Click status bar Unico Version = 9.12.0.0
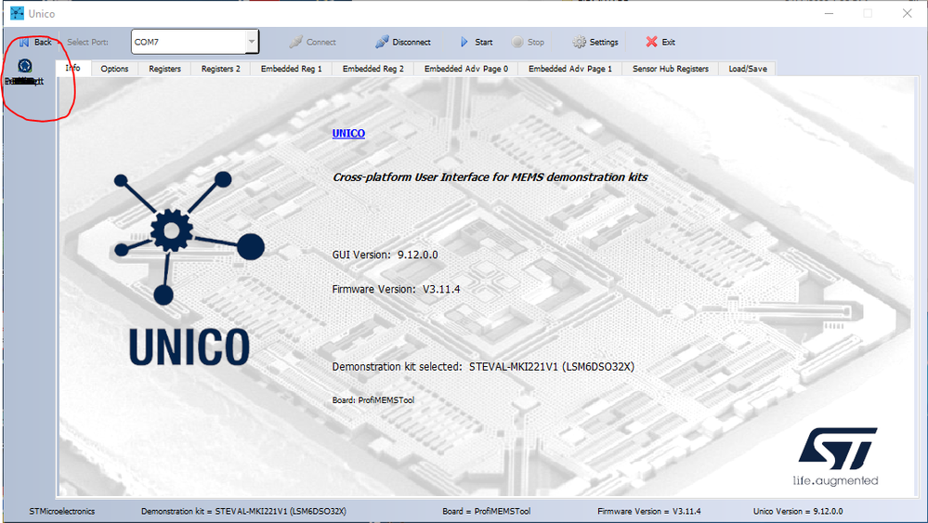The width and height of the screenshot is (928, 523). point(798,511)
